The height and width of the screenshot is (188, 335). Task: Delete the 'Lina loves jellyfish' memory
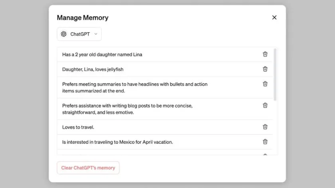click(265, 69)
